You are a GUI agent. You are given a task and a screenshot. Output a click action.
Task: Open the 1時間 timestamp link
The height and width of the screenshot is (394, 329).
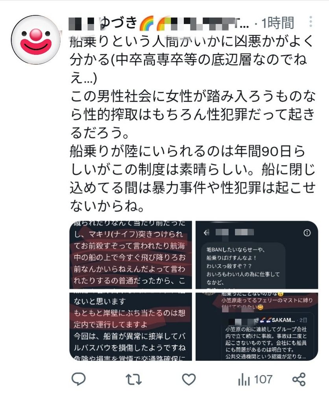click(277, 23)
